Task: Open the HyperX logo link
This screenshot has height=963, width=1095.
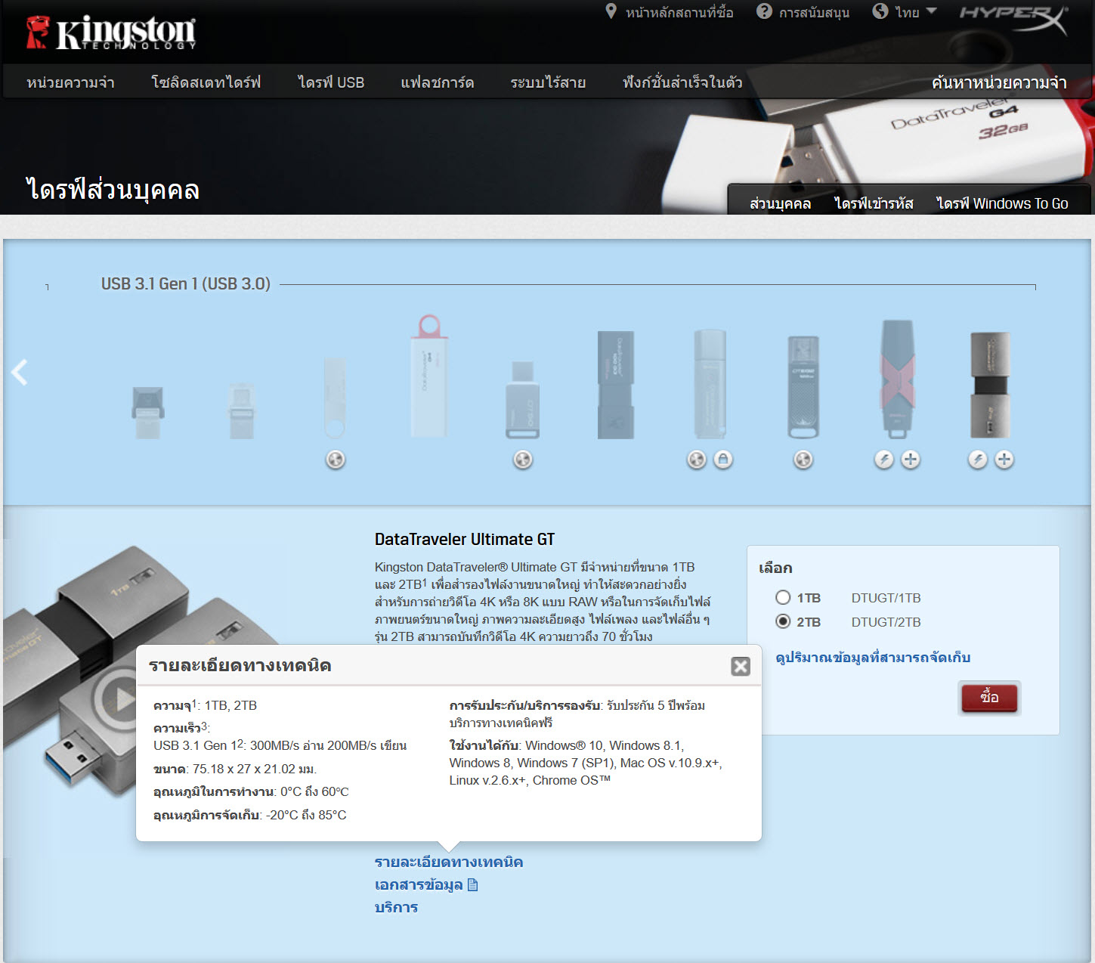Action: click(1013, 19)
